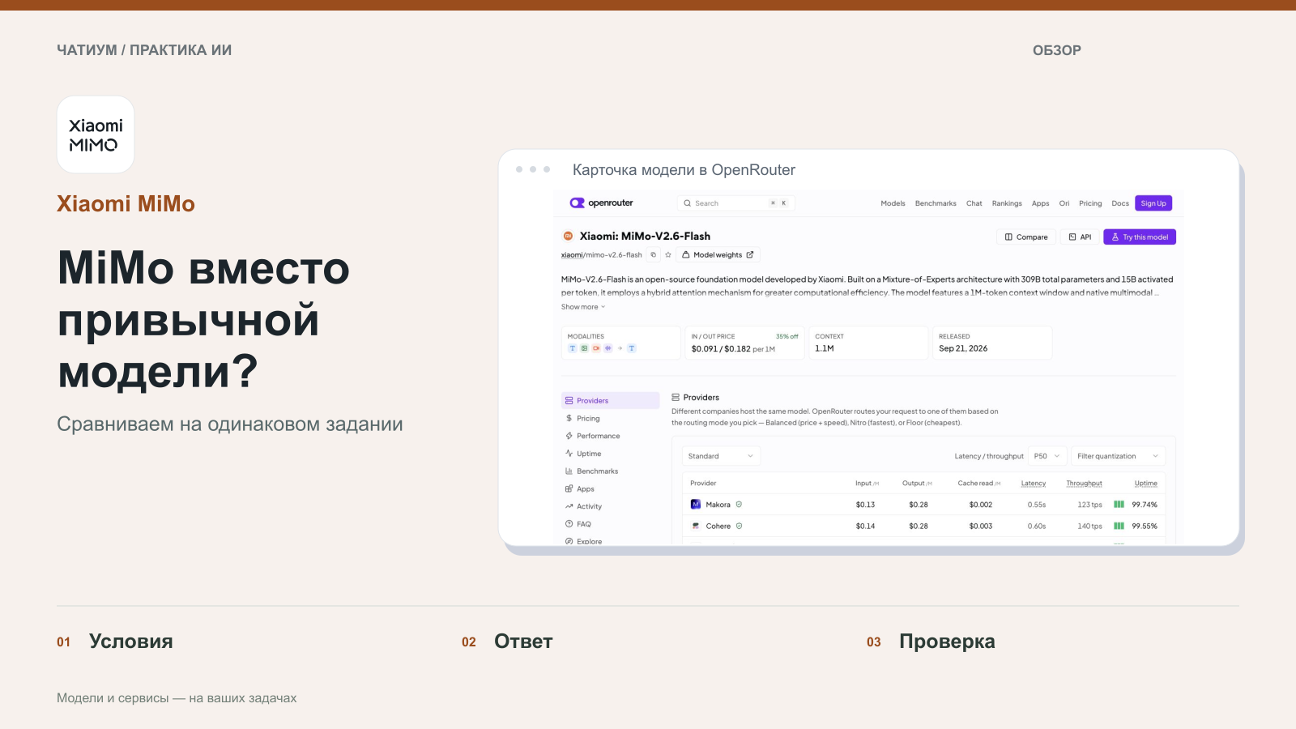Click Try this model button
Viewport: 1296px width, 729px height.
pos(1140,237)
